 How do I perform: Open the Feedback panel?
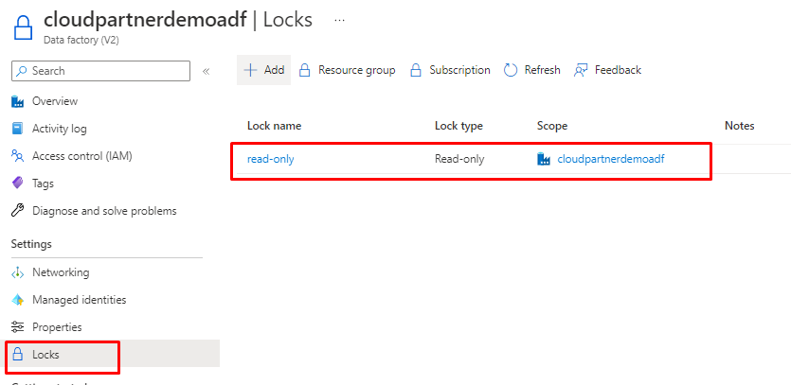[x=608, y=70]
